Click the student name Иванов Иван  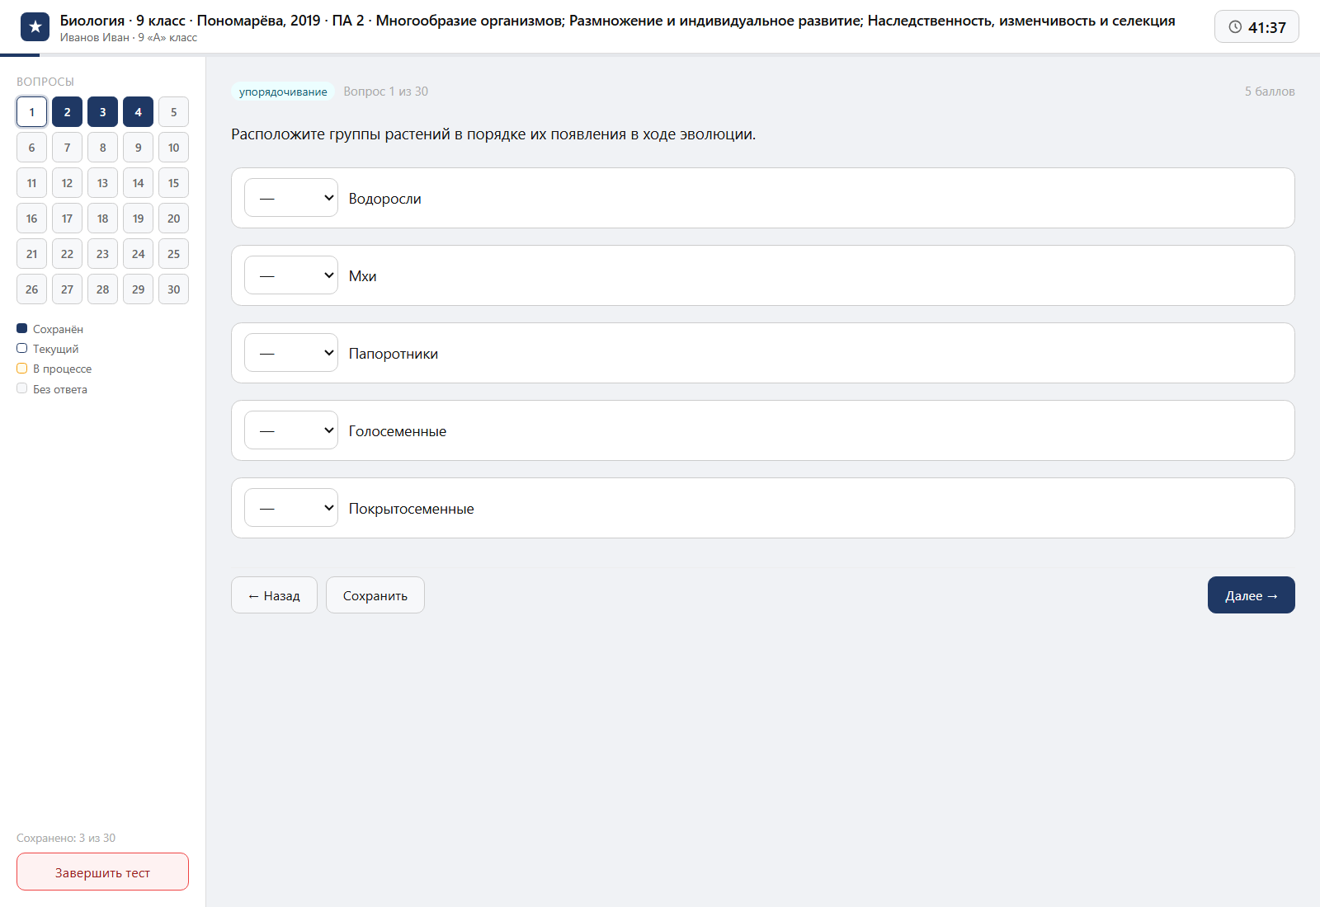95,37
